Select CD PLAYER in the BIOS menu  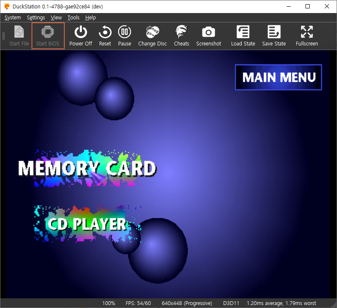[x=87, y=224]
